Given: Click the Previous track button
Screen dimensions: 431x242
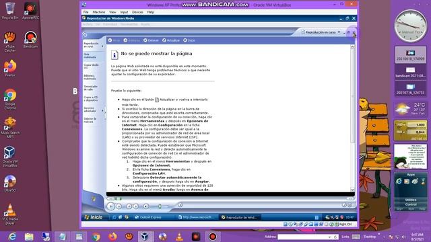Looking at the screenshot, I should pyautogui.click(x=129, y=206).
